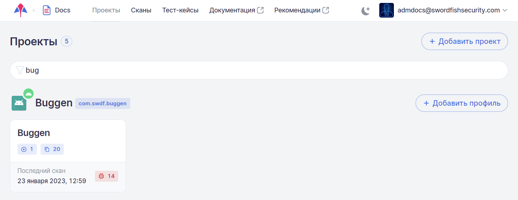Click the red bug defects badge 14
The image size is (518, 200).
pos(107,176)
